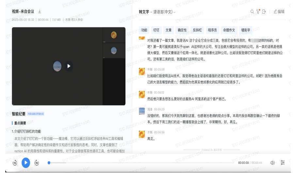
Task: Click the audio progress slider handle
Action: coord(49,163)
